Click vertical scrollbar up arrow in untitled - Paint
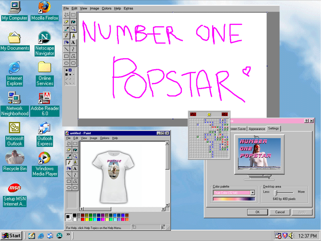Viewport: 321px width, 241px height. coord(167,144)
